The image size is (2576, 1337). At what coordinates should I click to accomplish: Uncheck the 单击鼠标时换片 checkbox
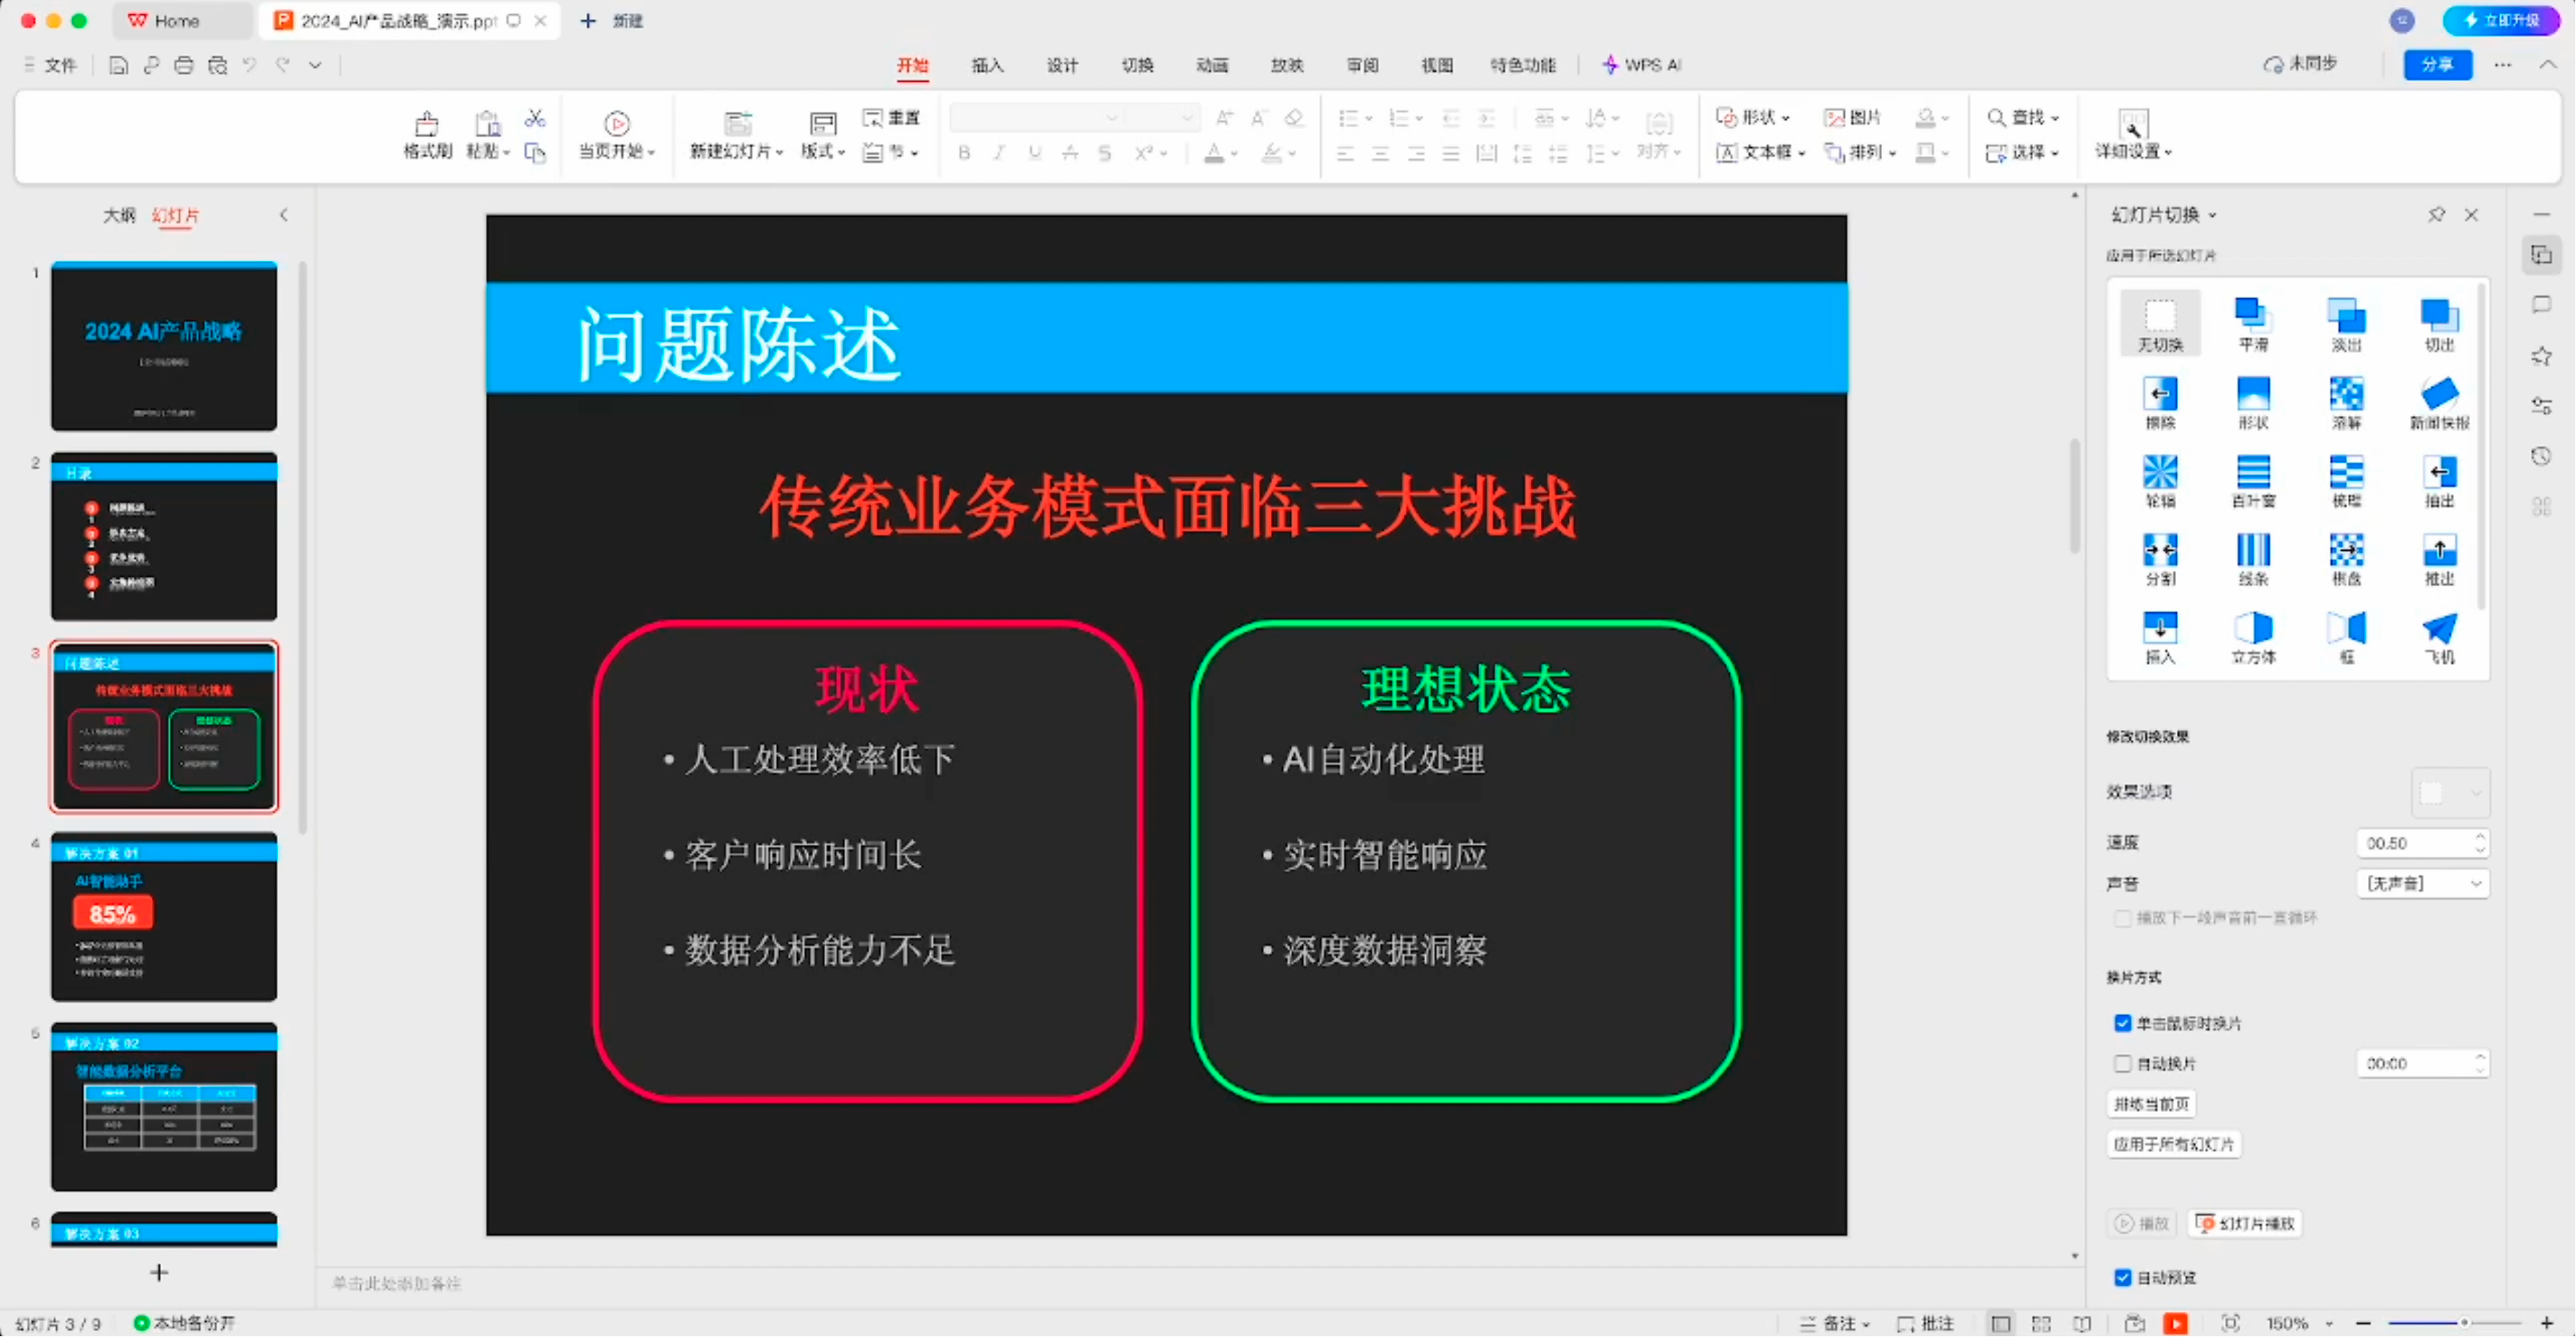coord(2123,1023)
